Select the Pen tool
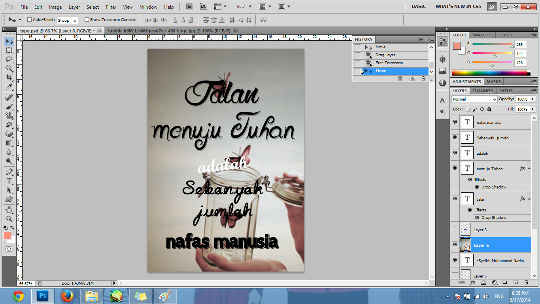Screen dimensions: 540x304 point(9,172)
